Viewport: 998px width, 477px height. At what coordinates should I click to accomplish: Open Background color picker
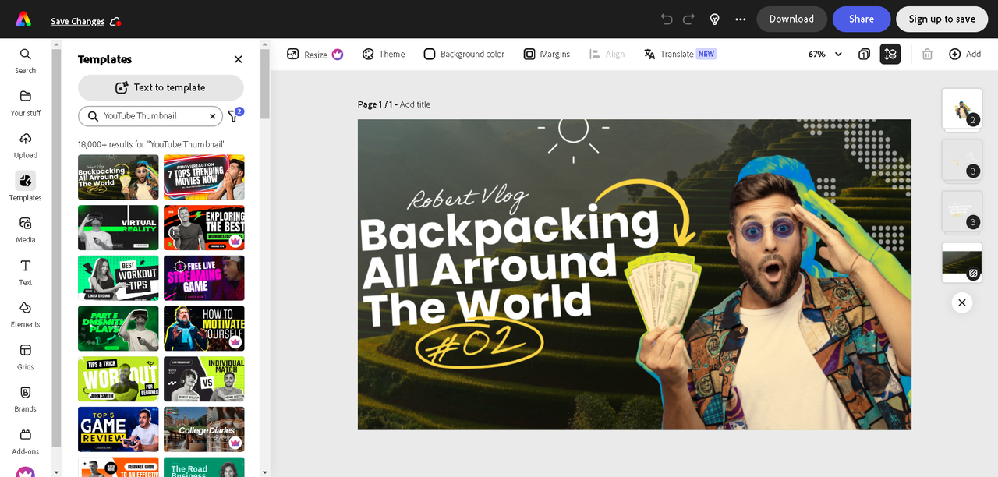tap(464, 54)
